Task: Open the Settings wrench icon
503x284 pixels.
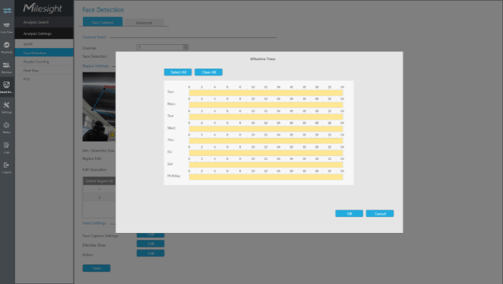Action: click(7, 107)
